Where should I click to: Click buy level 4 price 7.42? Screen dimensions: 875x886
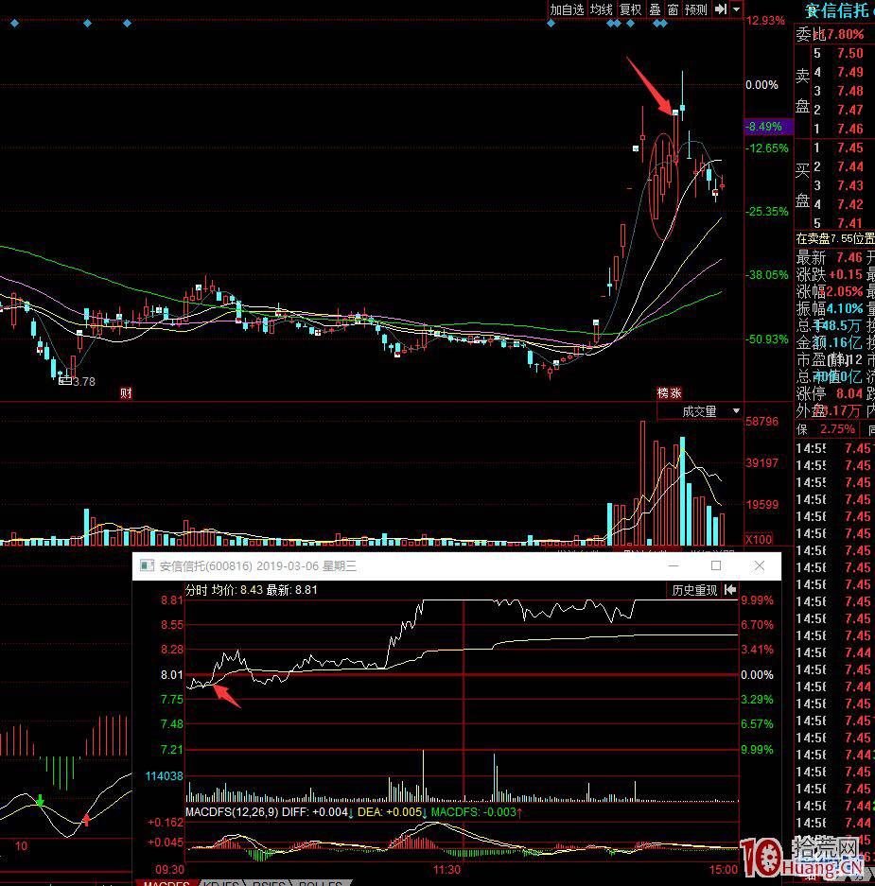tap(850, 204)
